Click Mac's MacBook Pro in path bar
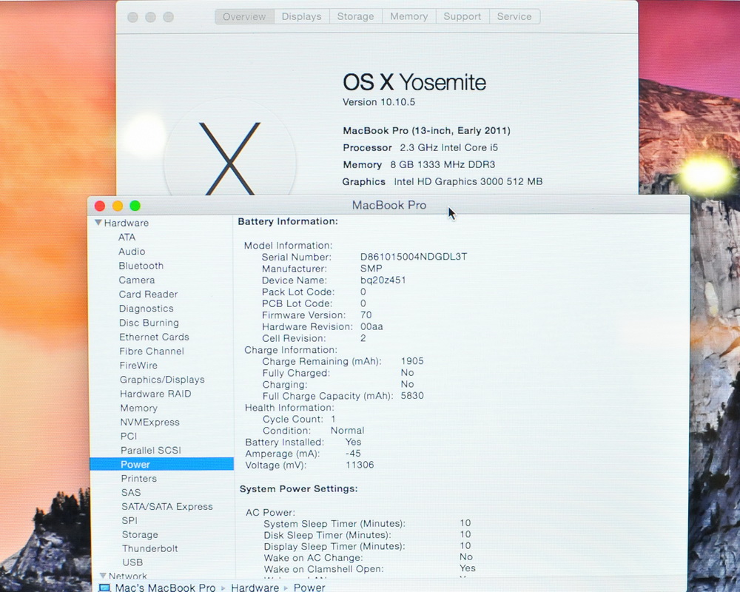 click(x=165, y=588)
